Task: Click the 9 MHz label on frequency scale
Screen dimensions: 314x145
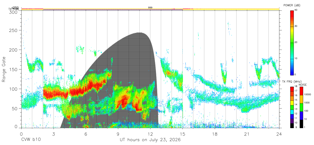Action: (x=296, y=127)
